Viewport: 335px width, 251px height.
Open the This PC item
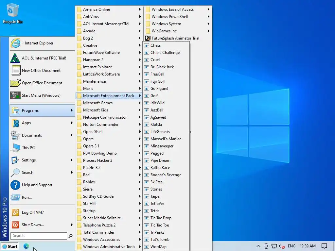point(42,148)
